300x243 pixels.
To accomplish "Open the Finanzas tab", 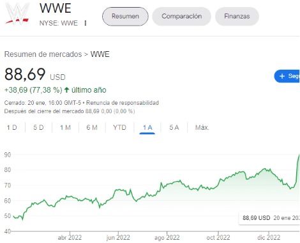I will click(x=237, y=17).
